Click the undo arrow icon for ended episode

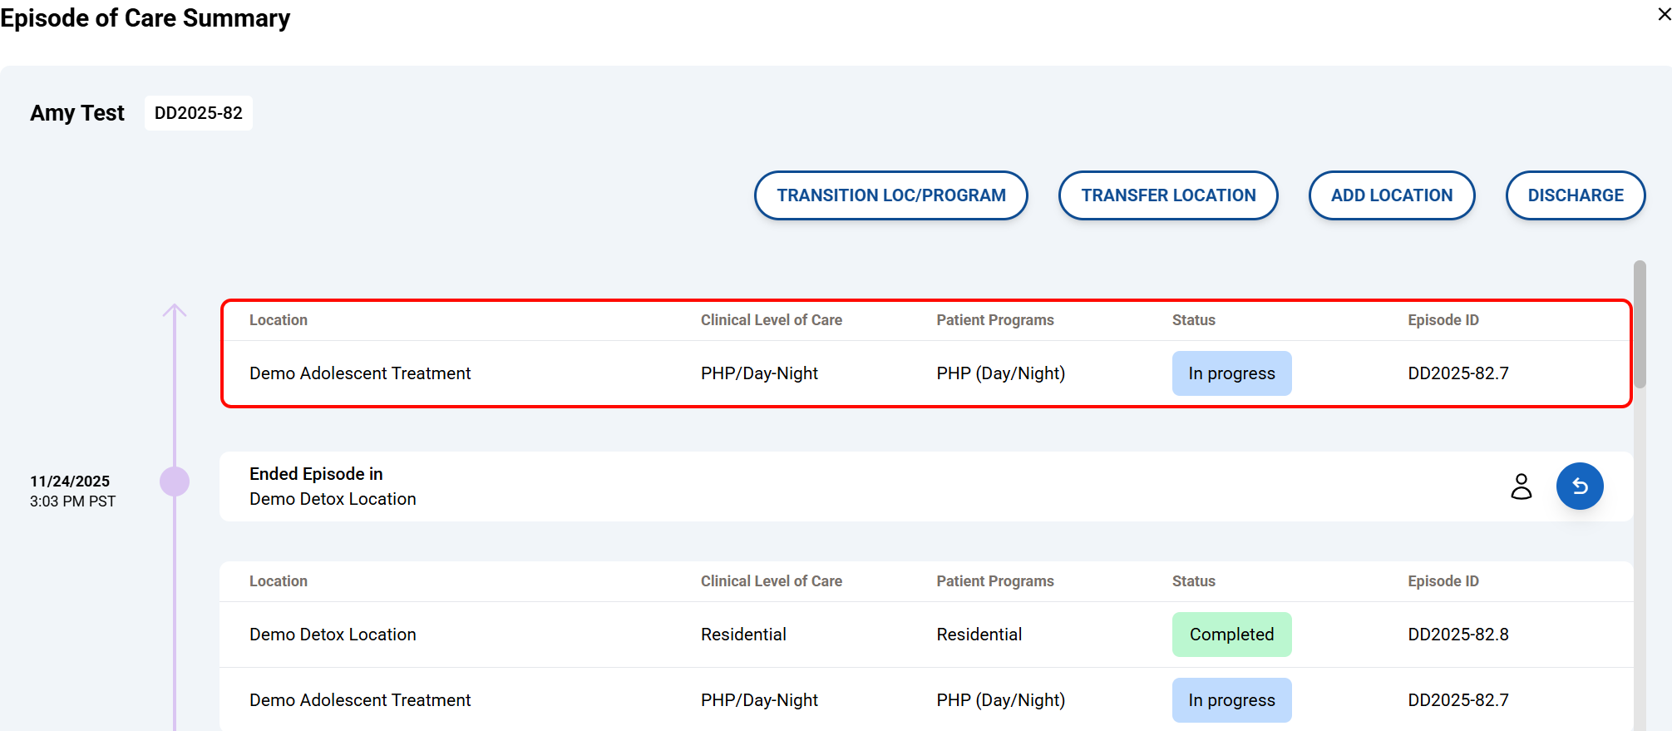pyautogui.click(x=1579, y=487)
